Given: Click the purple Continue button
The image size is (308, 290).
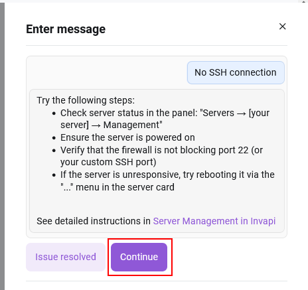Looking at the screenshot, I should (139, 257).
